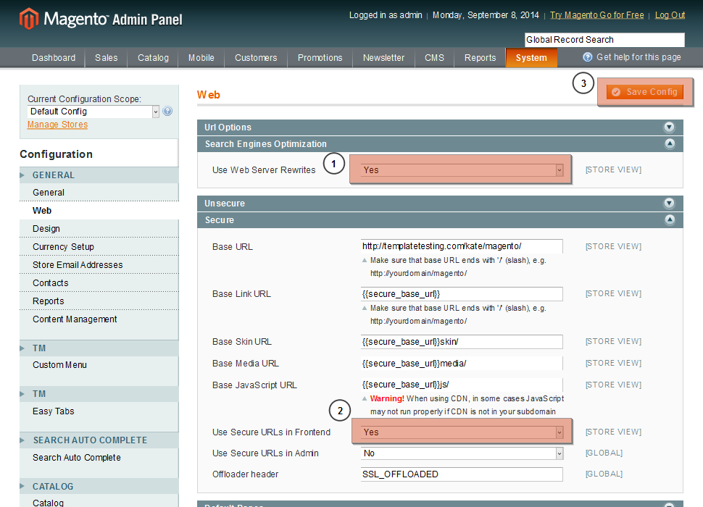Open the Use Web Server Rewrites dropdown
The image size is (703, 507).
click(462, 169)
